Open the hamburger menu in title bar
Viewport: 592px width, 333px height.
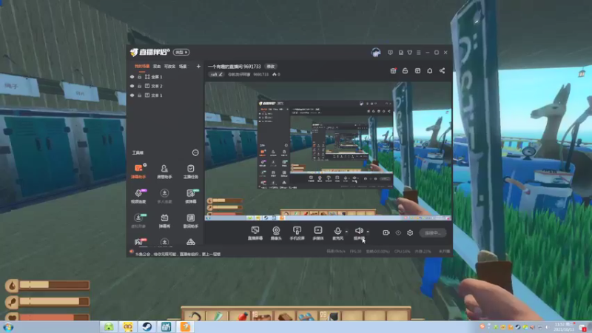point(418,53)
